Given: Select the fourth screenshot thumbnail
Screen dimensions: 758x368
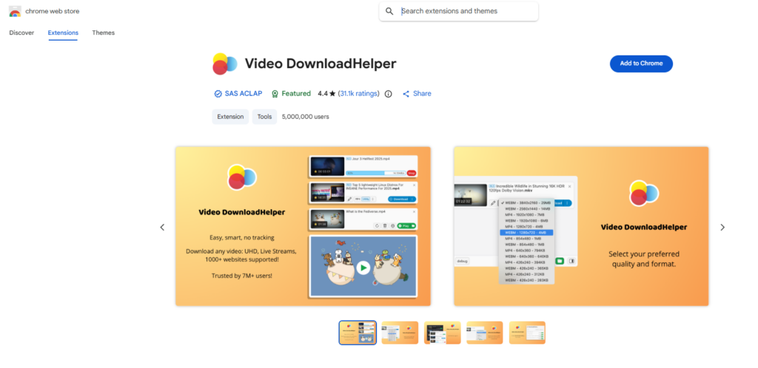Looking at the screenshot, I should click(485, 333).
